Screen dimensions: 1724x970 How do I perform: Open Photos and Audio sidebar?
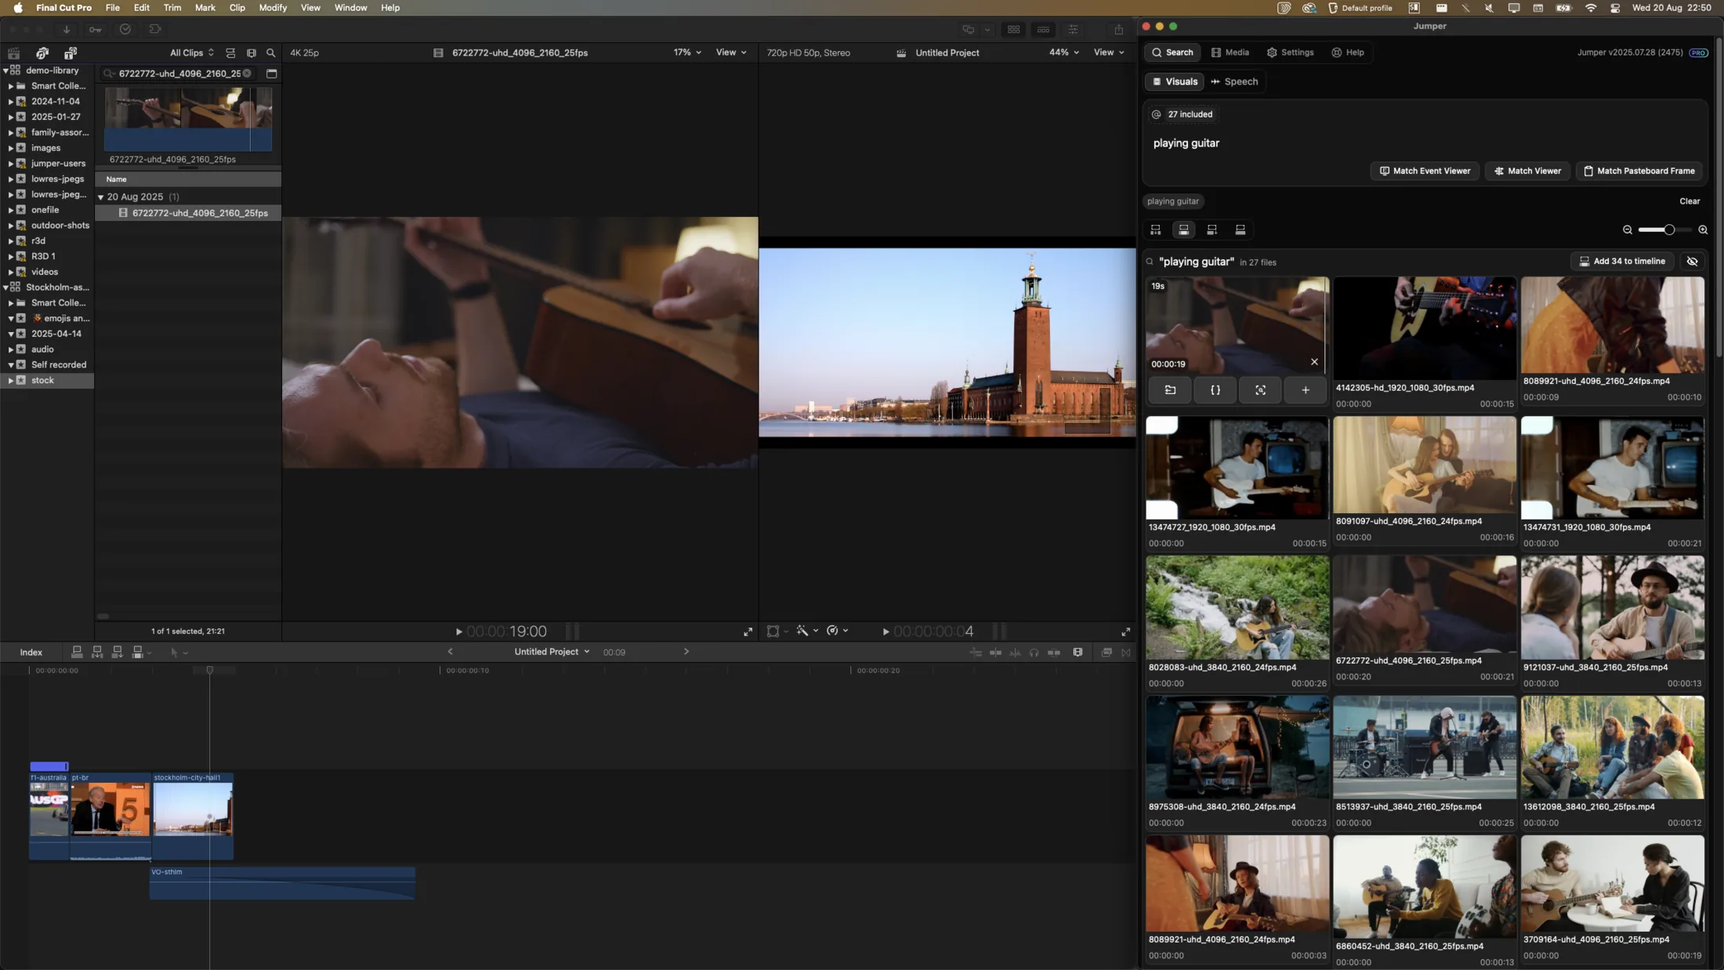(x=42, y=52)
